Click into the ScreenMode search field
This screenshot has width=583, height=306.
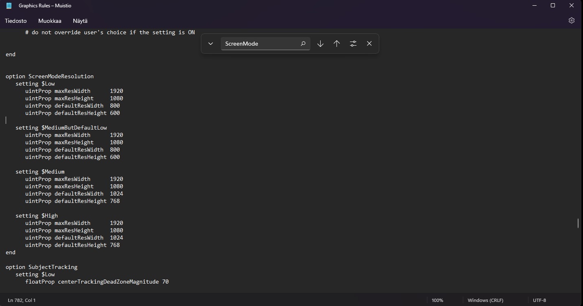pyautogui.click(x=259, y=44)
